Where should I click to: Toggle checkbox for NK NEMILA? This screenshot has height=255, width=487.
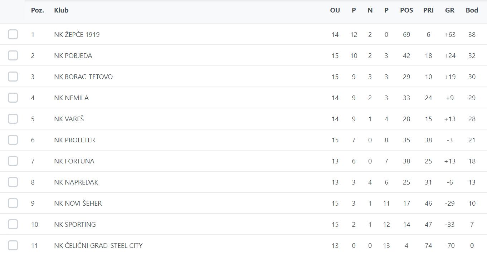[13, 98]
